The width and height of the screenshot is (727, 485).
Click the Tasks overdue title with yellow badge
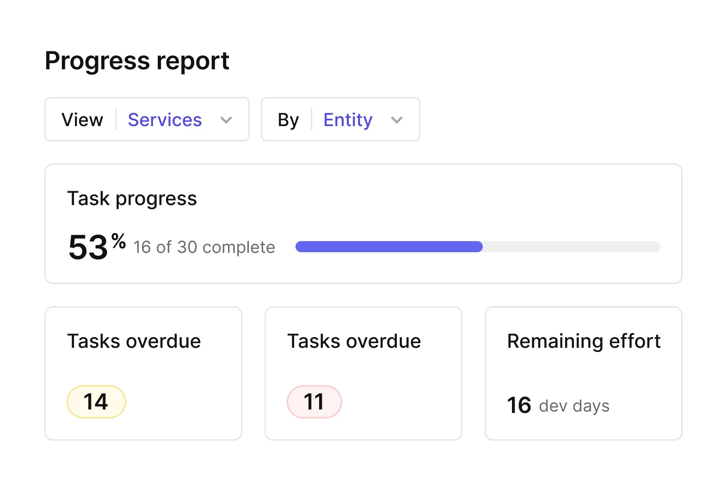point(134,341)
